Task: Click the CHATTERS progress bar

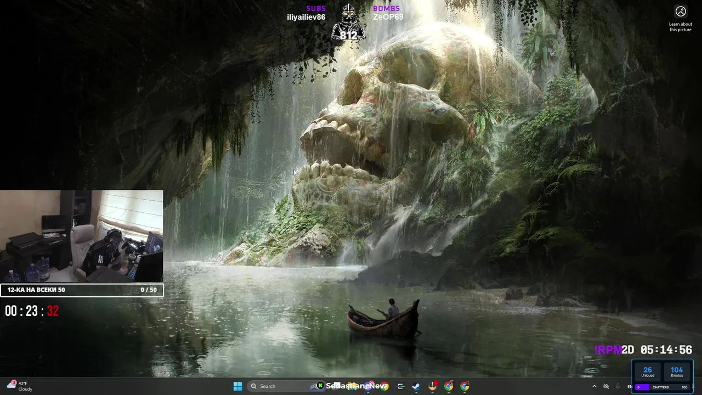Action: tap(662, 387)
